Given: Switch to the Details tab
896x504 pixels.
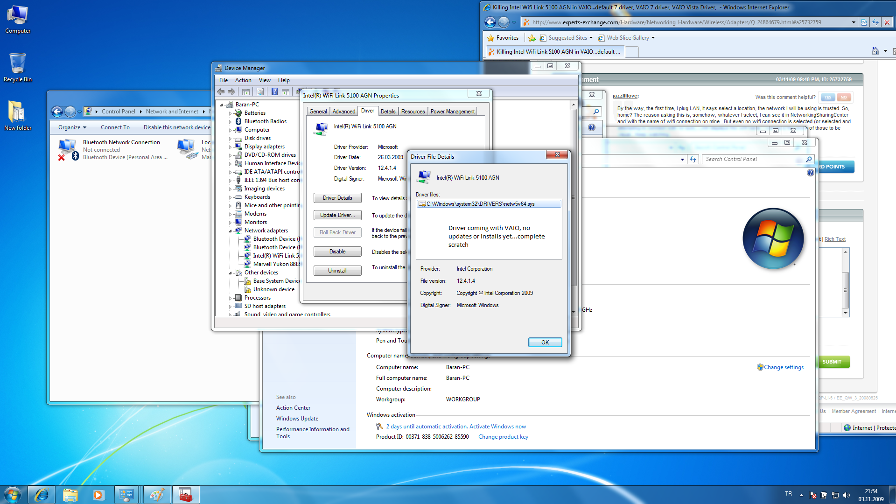Looking at the screenshot, I should 388,112.
